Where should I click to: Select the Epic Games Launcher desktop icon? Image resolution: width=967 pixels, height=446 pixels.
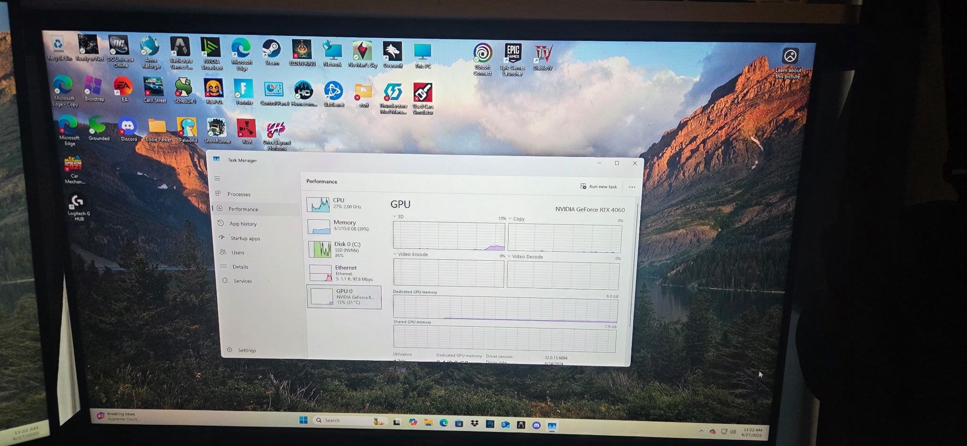[x=513, y=60]
